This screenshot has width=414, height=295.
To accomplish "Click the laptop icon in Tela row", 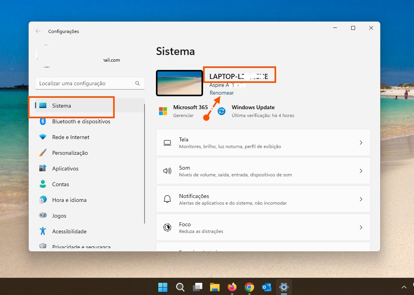I will coord(167,143).
